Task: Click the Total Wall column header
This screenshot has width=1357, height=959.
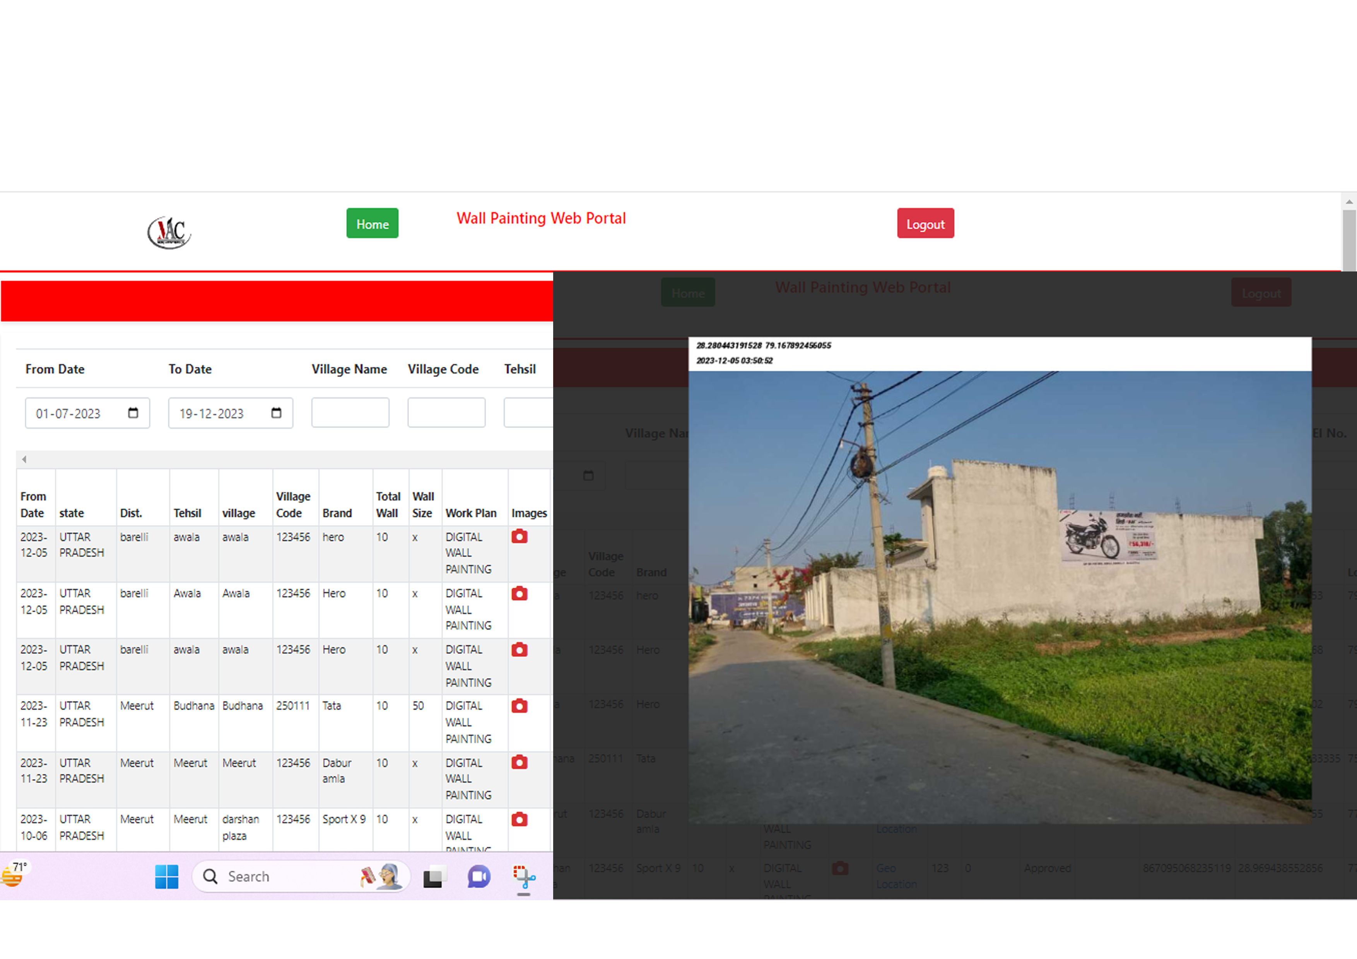Action: (x=388, y=505)
